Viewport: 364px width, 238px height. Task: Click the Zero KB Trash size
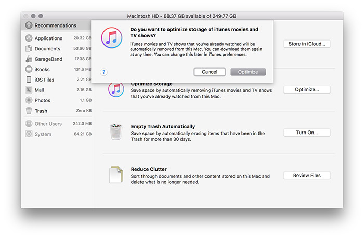[84, 111]
